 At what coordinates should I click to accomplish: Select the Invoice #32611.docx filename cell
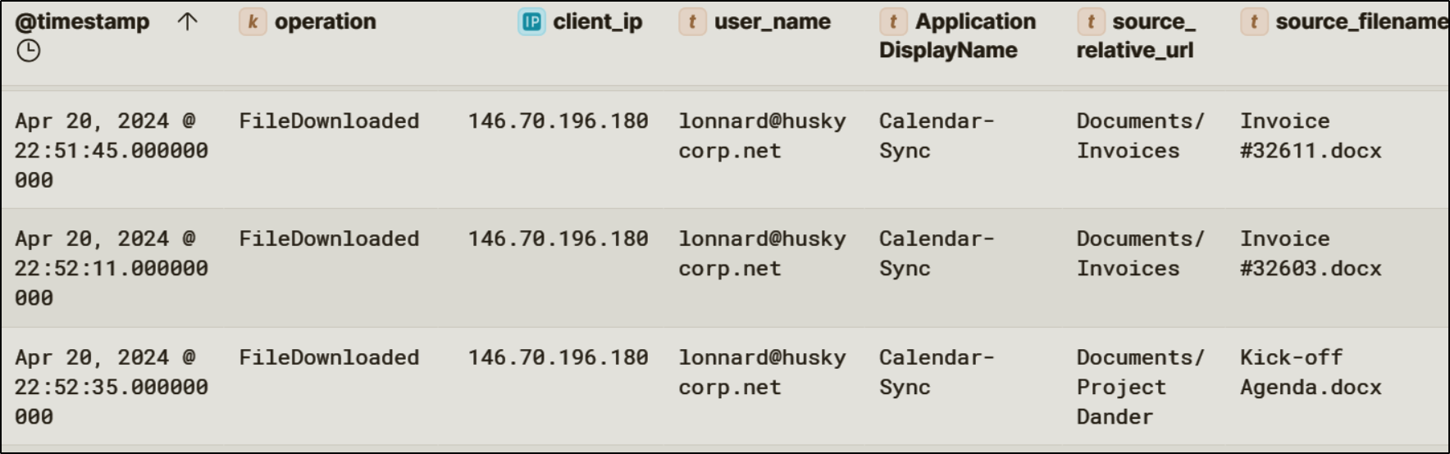(x=1310, y=136)
